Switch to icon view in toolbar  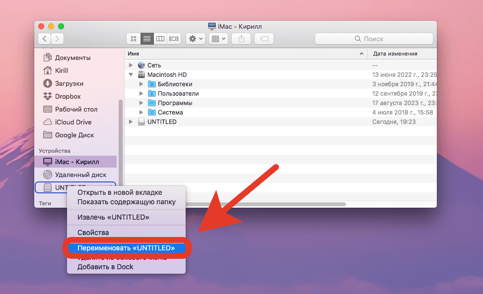pyautogui.click(x=134, y=38)
